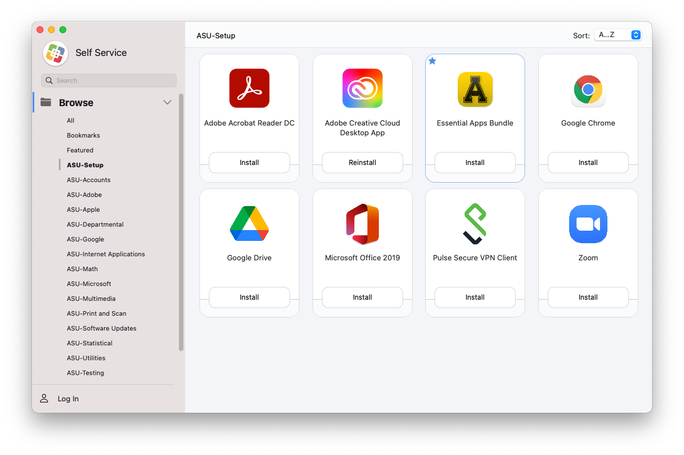Select the Essential Apps Bundle icon
Screen dimensions: 684x455
(x=475, y=89)
